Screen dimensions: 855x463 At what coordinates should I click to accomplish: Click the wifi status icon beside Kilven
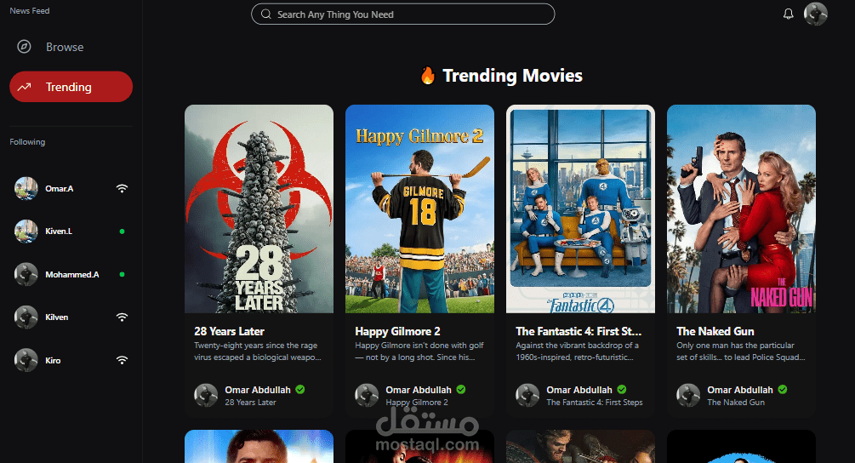coord(123,317)
